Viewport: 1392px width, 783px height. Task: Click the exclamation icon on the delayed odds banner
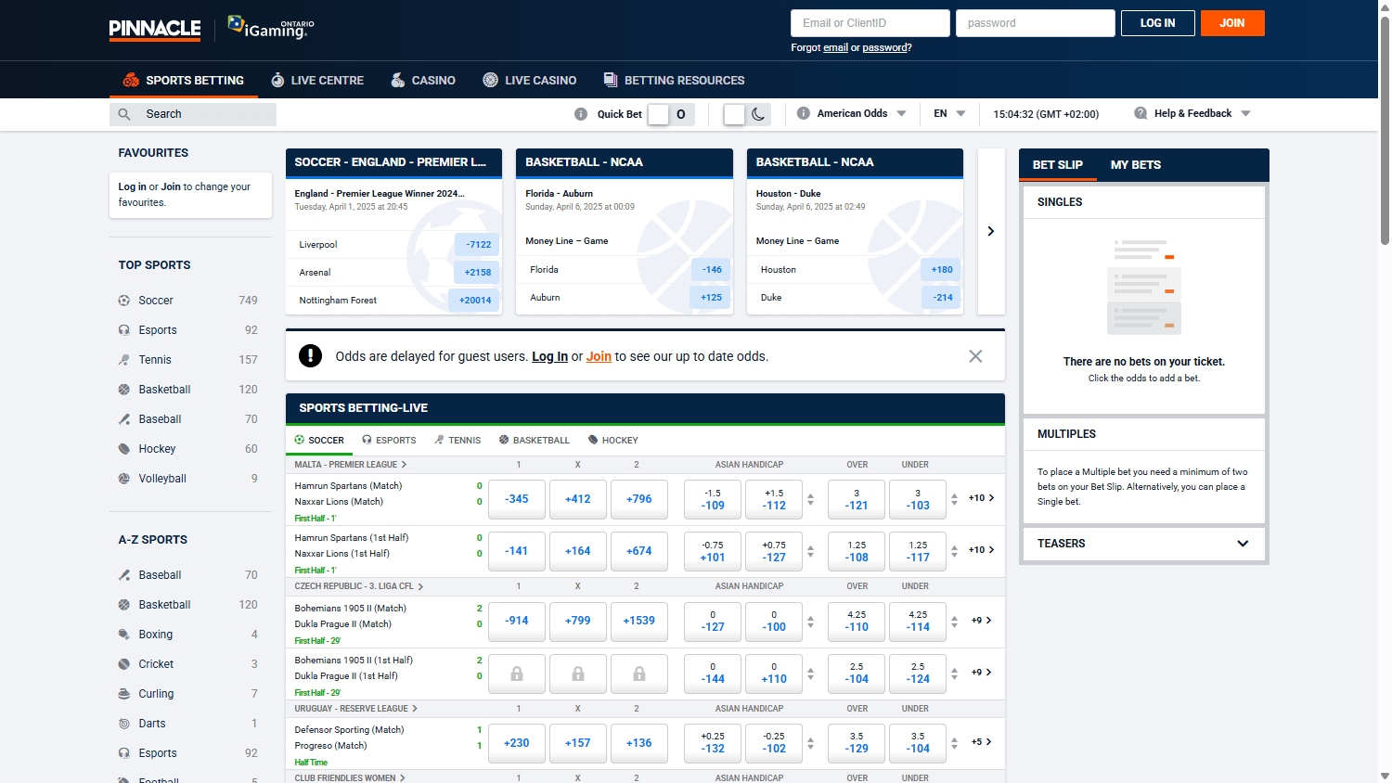[310, 355]
